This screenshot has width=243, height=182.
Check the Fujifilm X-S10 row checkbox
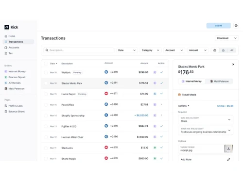[46, 126]
